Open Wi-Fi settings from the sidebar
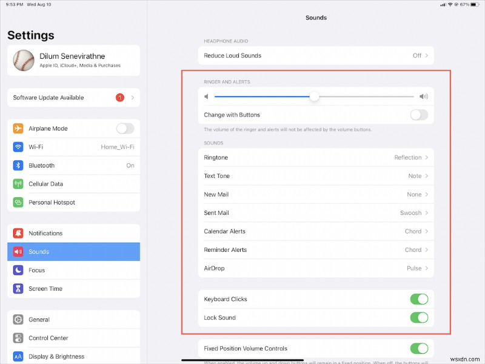This screenshot has height=364, width=485. [73, 147]
